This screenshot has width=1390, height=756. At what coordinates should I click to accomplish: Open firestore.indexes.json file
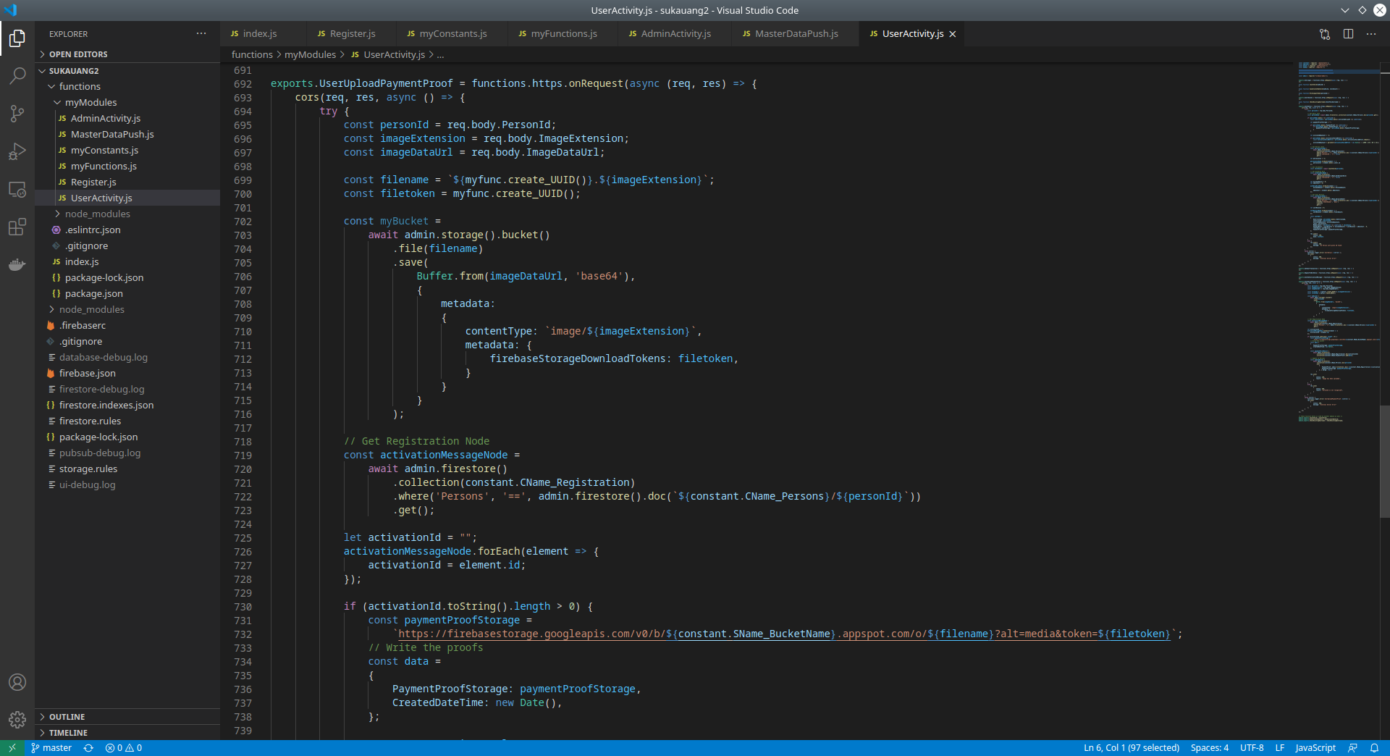(x=127, y=406)
